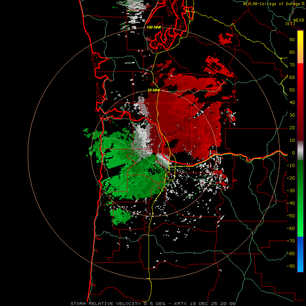The image size is (306, 306).
Task: Select the -50 value on velocity scale
Action: (291, 216)
